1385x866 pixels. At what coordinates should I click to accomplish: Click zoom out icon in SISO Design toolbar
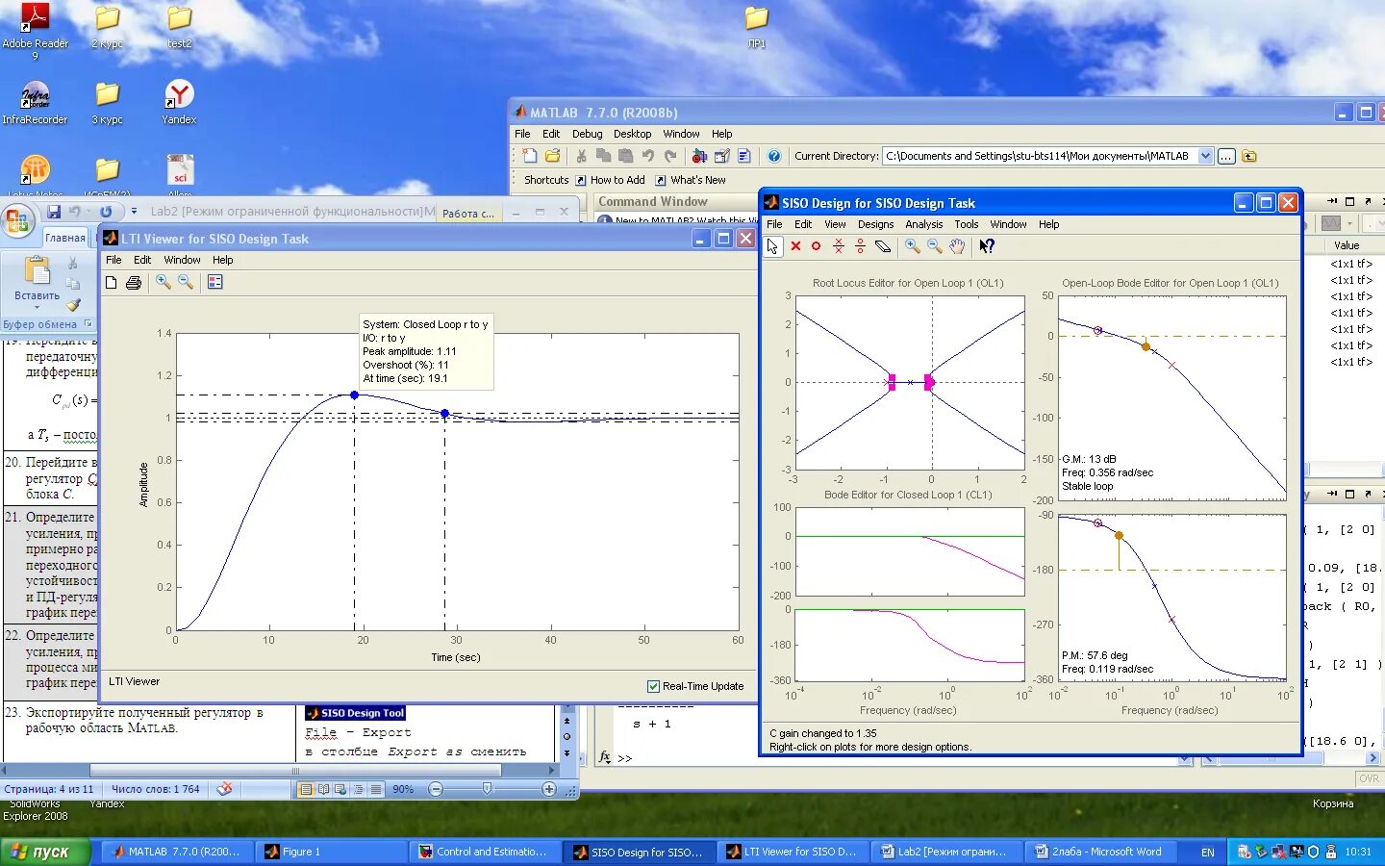pyautogui.click(x=934, y=246)
